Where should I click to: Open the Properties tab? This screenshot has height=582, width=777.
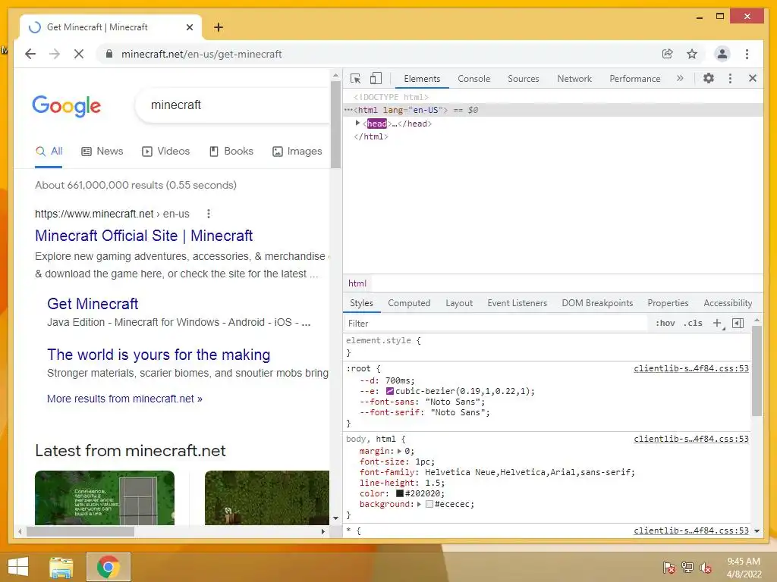click(x=668, y=303)
